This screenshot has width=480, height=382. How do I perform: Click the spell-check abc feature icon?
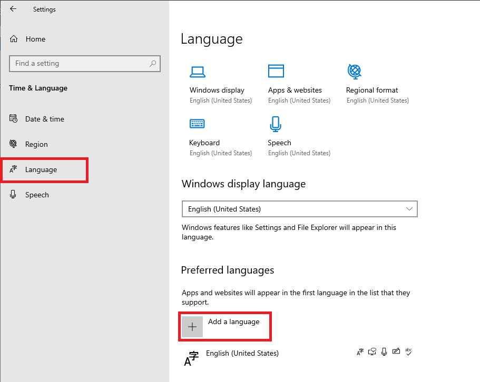click(408, 352)
